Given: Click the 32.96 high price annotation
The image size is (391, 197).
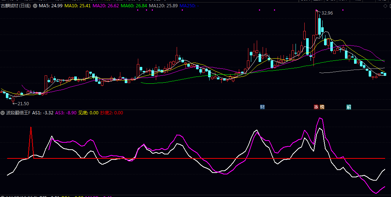Looking at the screenshot, I should [x=327, y=13].
